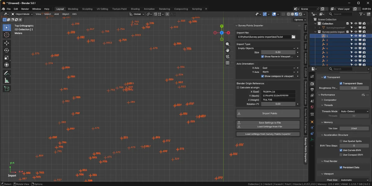This screenshot has width=372, height=186.
Task: Adjust the Size slider set to 0.30
Action: 278,52
